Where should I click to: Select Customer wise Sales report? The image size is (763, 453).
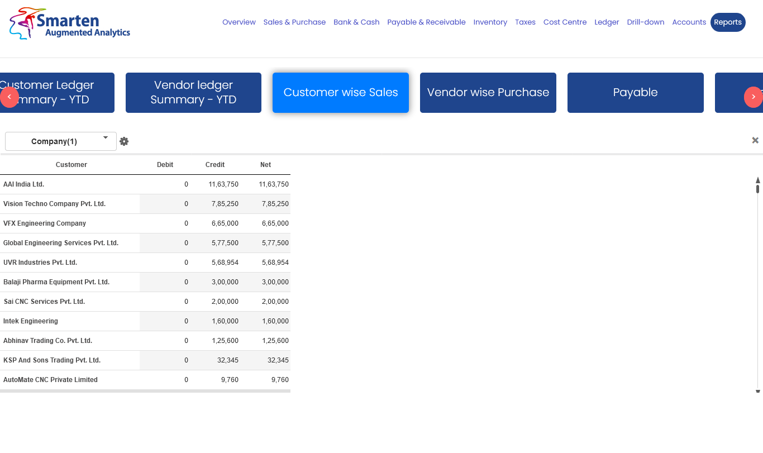click(x=341, y=93)
